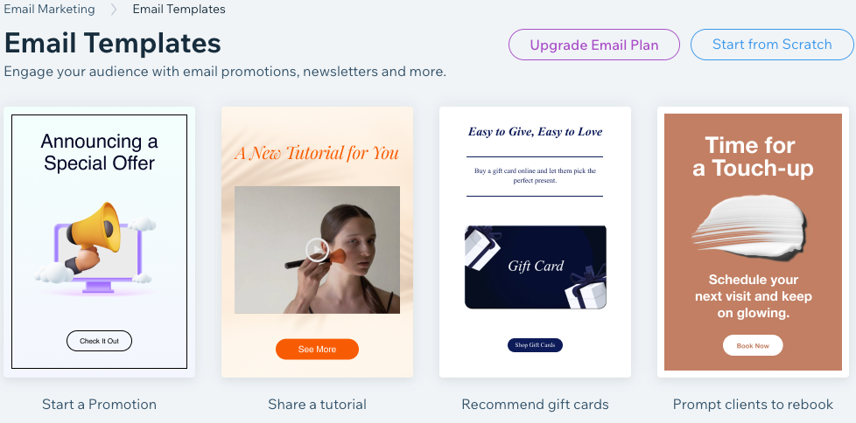Select Email Templates breadcrumb item
Screen dimensions: 856x423
point(179,10)
